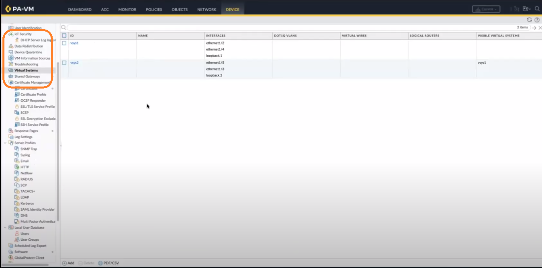Image resolution: width=542 pixels, height=268 pixels.
Task: Open the DASHBOARD tab
Action: coord(80,10)
